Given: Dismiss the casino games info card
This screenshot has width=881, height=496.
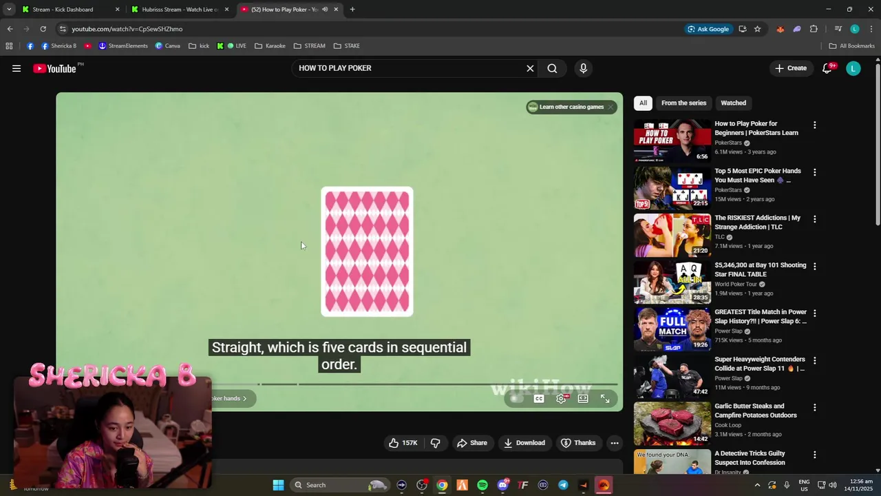Looking at the screenshot, I should (x=611, y=107).
